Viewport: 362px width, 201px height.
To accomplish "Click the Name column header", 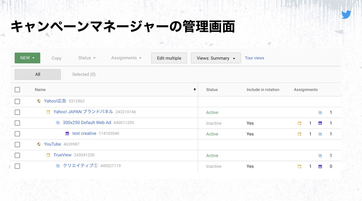I will point(40,90).
